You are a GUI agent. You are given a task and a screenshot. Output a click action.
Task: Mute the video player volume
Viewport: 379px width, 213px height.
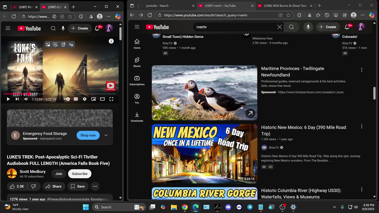(x=26, y=99)
